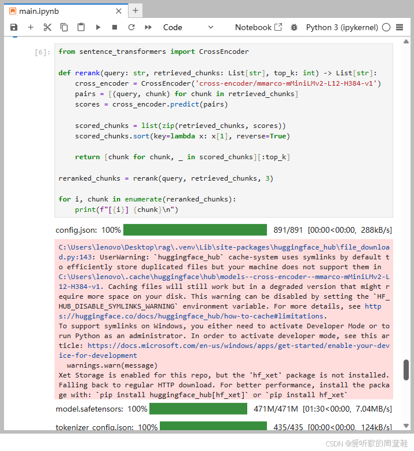
Task: Cut the selected cell with the scissors icon
Action: [x=47, y=27]
